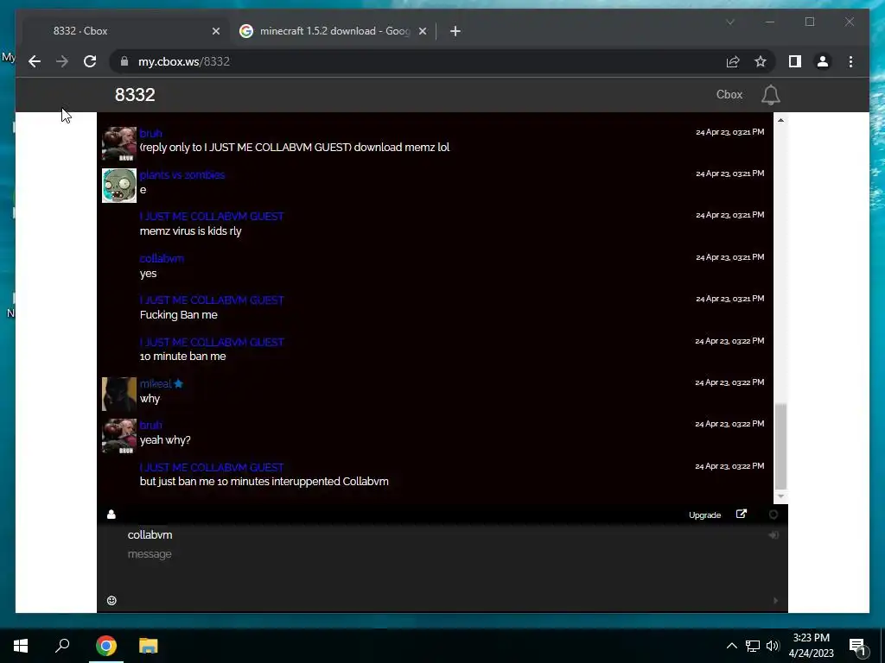Click the log in icon beside the name field
Viewport: 885px width, 663px height.
click(774, 535)
